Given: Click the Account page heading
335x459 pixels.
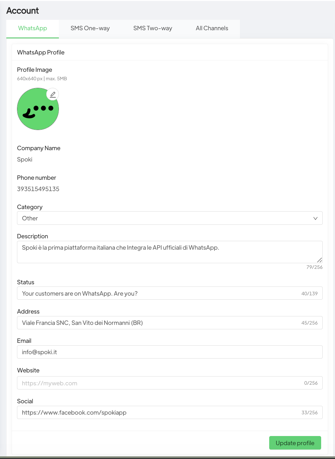Looking at the screenshot, I should point(23,11).
